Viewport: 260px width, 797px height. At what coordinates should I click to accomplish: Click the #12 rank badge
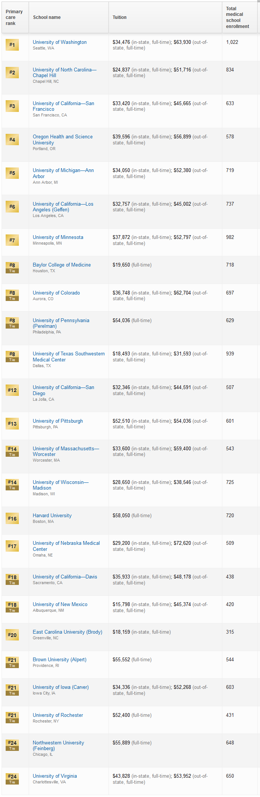pos(12,390)
